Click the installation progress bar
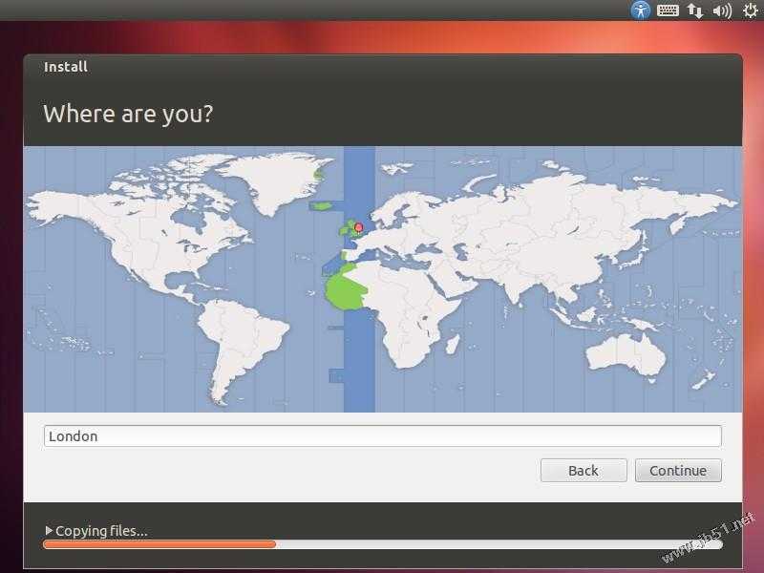Viewport: 764px width, 573px height. tap(383, 544)
